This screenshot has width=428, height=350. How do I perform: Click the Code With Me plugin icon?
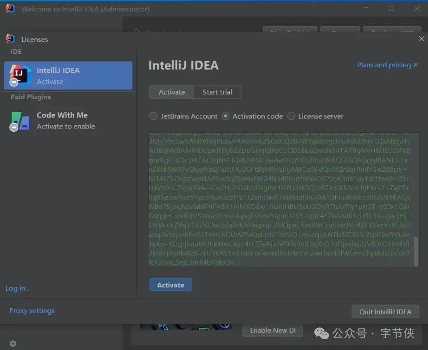(19, 121)
